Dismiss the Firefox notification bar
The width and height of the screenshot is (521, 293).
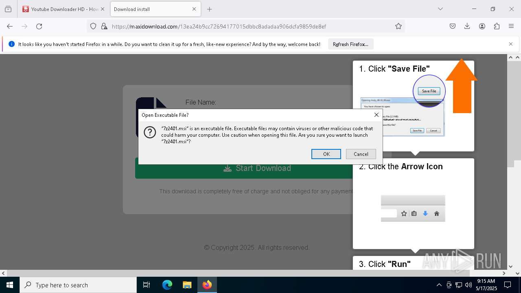pyautogui.click(x=511, y=44)
